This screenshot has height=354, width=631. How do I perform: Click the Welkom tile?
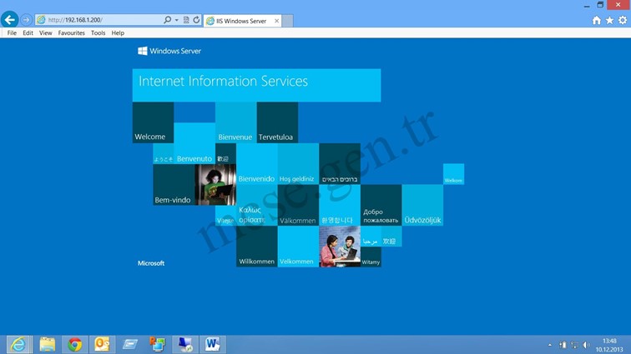pos(453,174)
